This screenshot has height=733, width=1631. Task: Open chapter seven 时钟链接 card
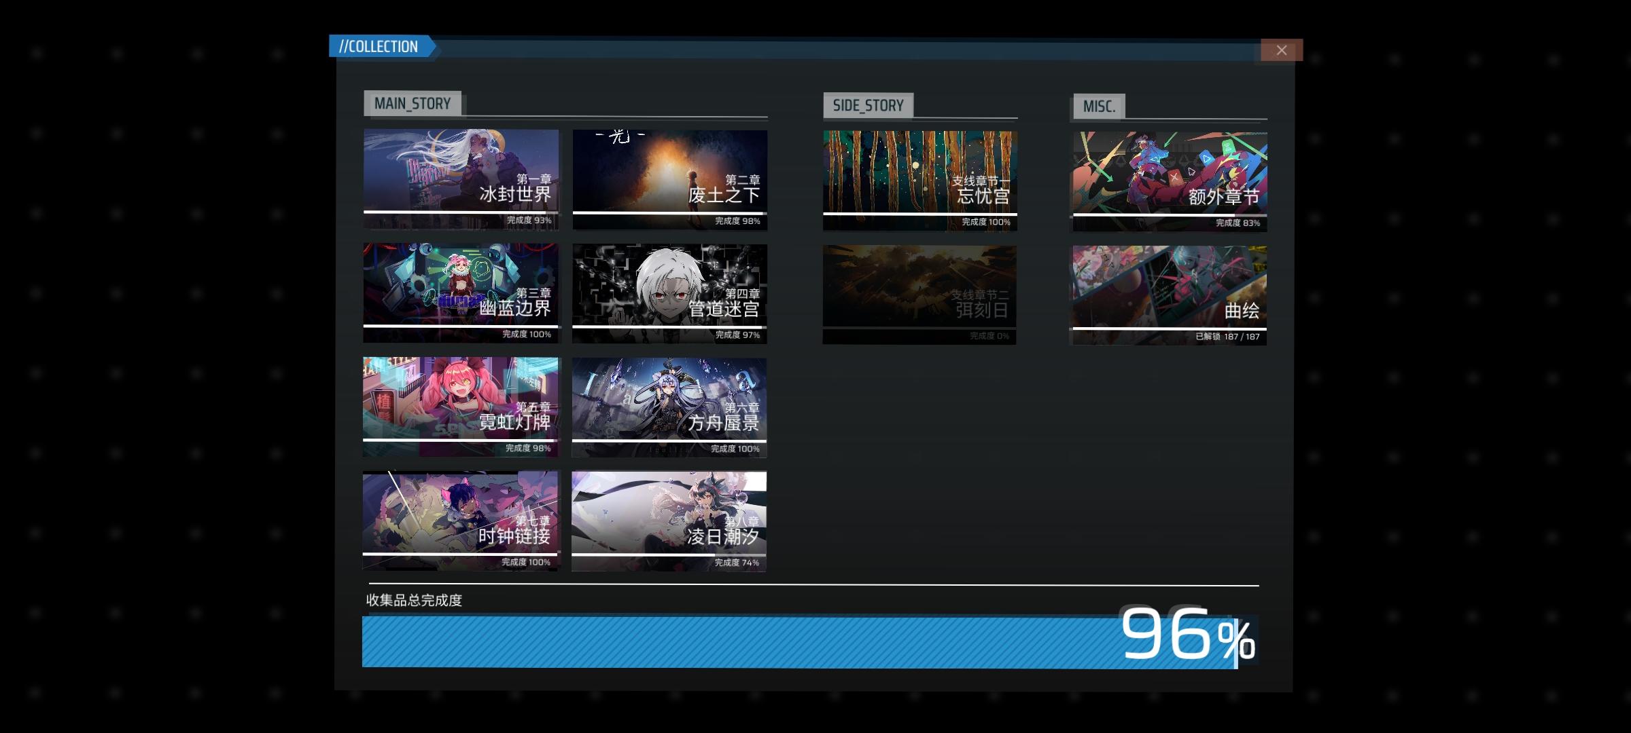[x=460, y=521]
